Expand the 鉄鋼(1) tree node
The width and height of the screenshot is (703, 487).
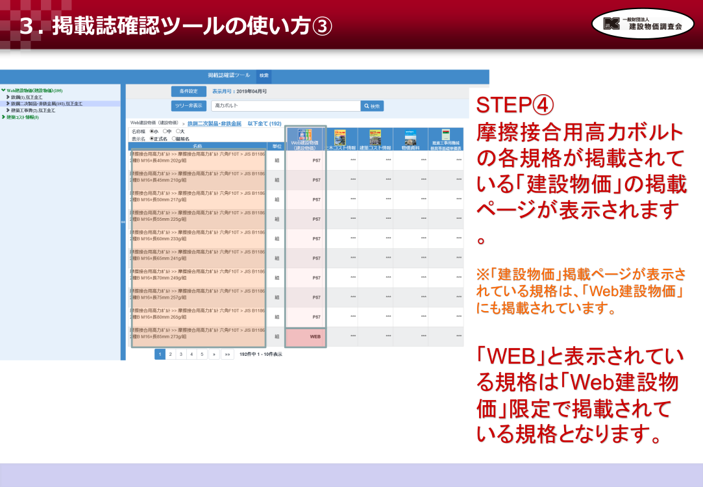pyautogui.click(x=8, y=97)
